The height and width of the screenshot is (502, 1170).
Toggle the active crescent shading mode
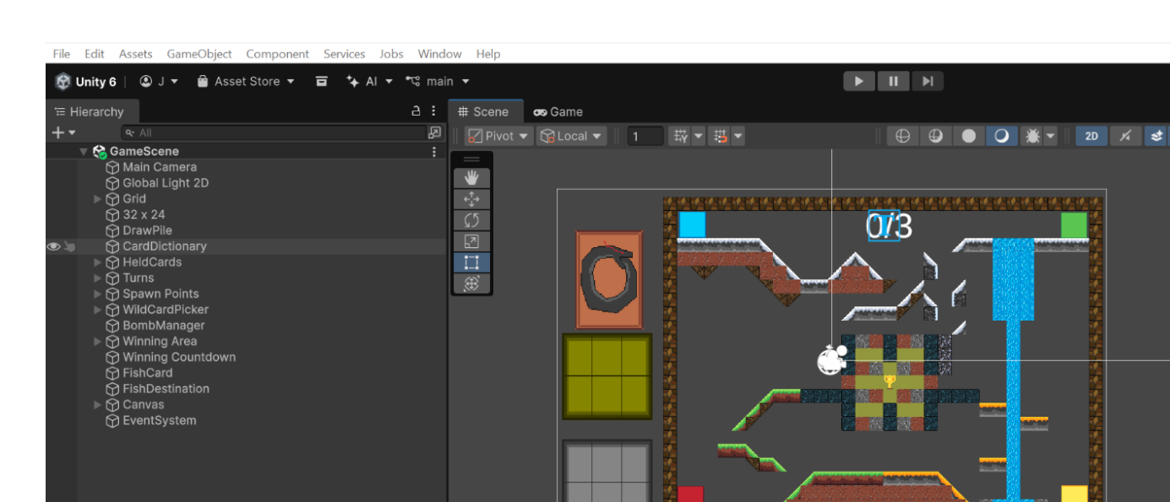coord(1001,136)
